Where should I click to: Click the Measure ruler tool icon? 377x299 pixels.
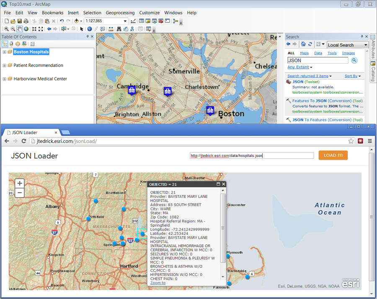pyautogui.click(x=111, y=29)
